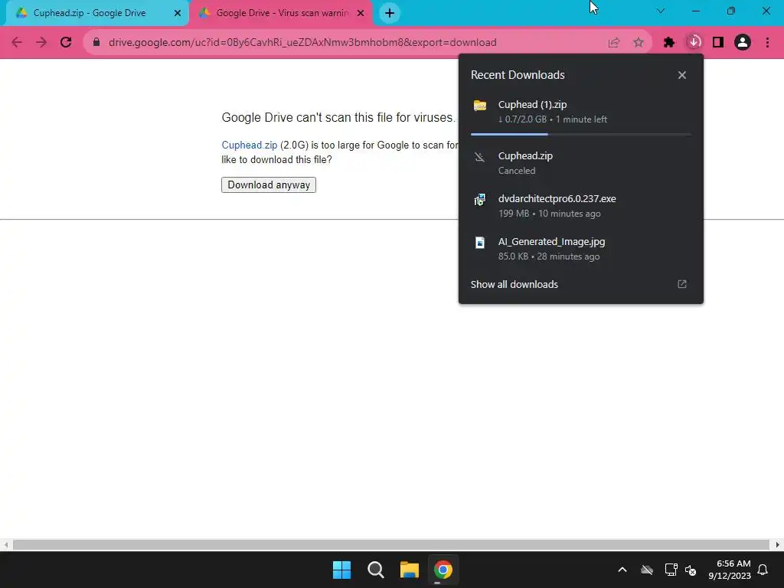View site info via the lock icon

point(96,43)
